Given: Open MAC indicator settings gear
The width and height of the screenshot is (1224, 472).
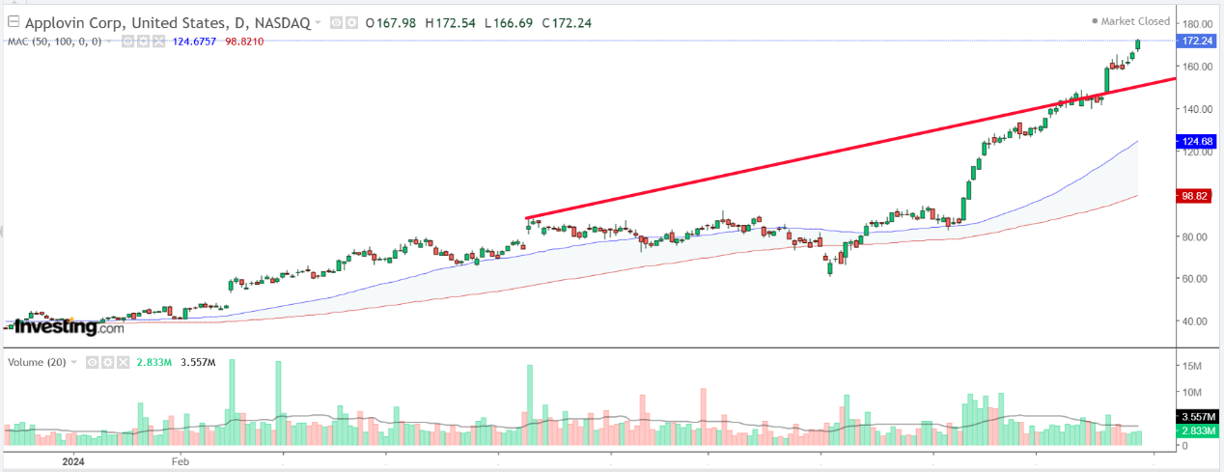Looking at the screenshot, I should [x=143, y=41].
